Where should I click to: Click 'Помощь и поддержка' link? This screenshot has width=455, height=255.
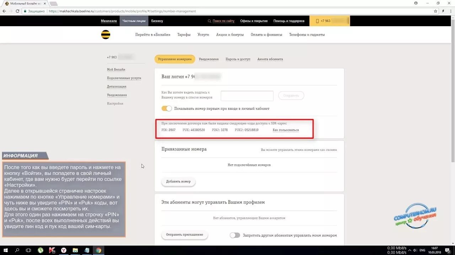(x=289, y=21)
